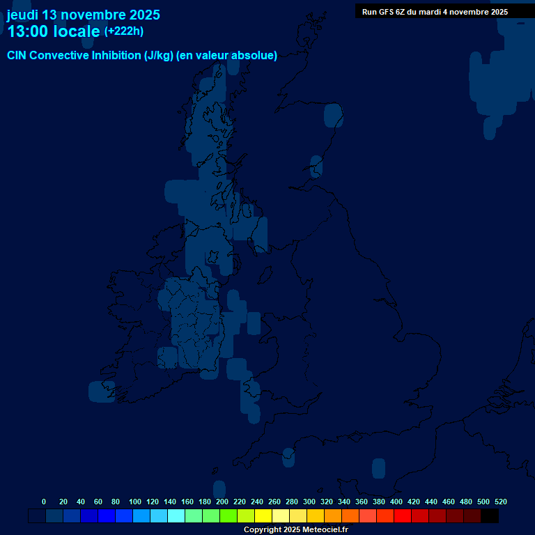Image resolution: width=535 pixels, height=535 pixels.
Task: Click the 'Run GFS 6Z' run info box
Action: click(x=435, y=12)
